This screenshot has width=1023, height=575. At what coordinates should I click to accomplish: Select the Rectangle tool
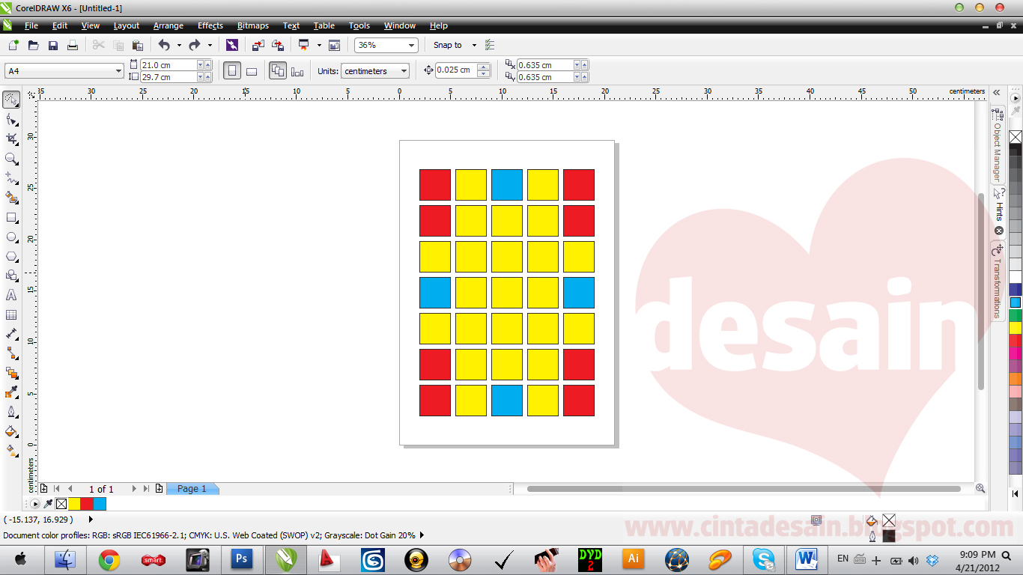[11, 217]
